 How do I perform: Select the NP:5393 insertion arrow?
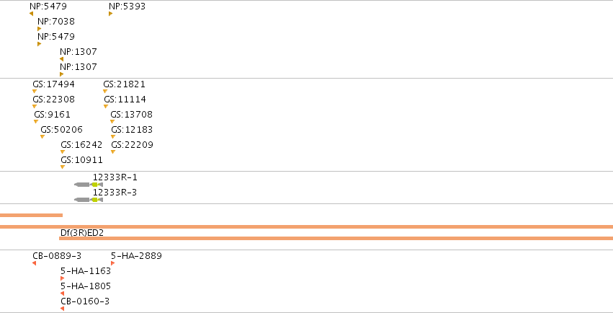(111, 14)
